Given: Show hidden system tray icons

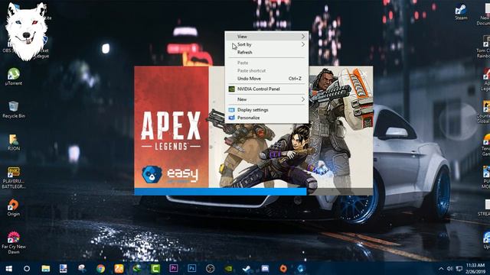Looking at the screenshot, I should (441, 268).
